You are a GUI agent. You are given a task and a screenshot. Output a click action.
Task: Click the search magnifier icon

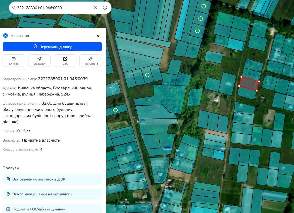[x=14, y=8]
